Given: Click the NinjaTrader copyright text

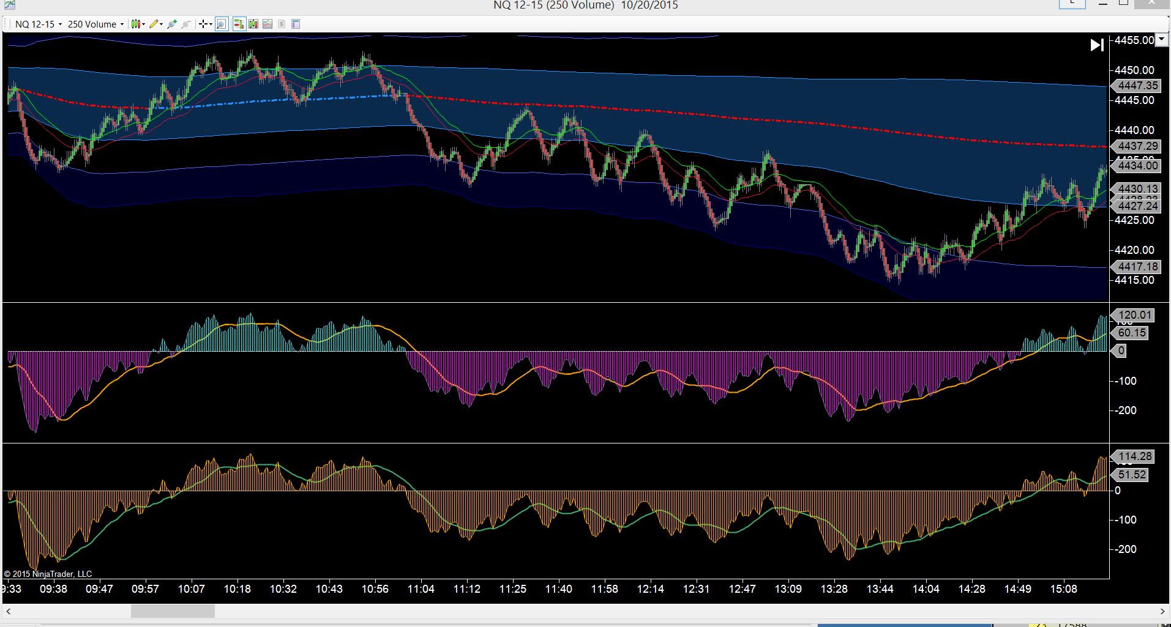Looking at the screenshot, I should pos(48,574).
